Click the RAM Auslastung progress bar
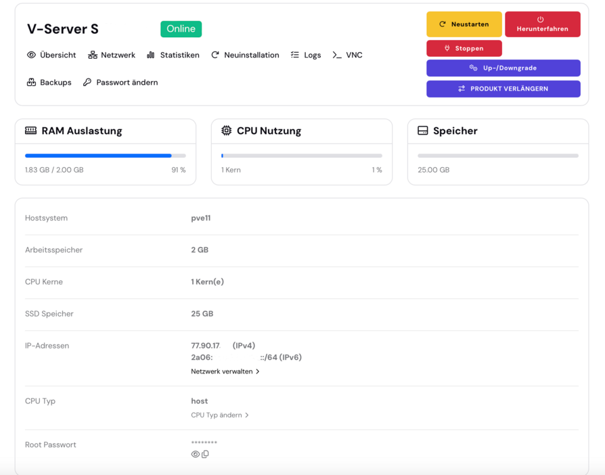 [105, 156]
